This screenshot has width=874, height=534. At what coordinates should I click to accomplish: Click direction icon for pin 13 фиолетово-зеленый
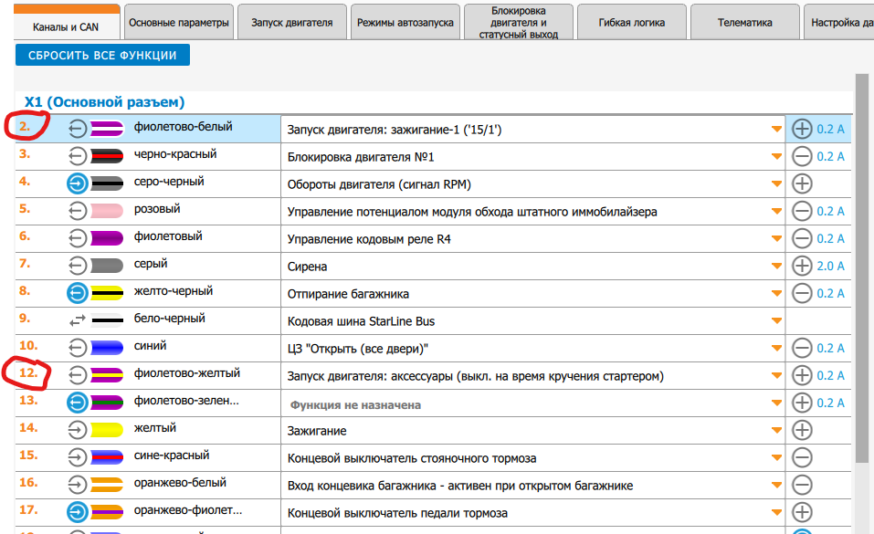(78, 403)
